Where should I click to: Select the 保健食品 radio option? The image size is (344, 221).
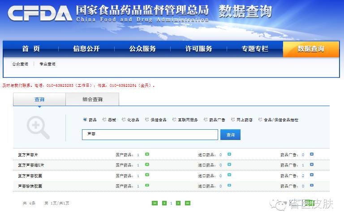point(147,119)
